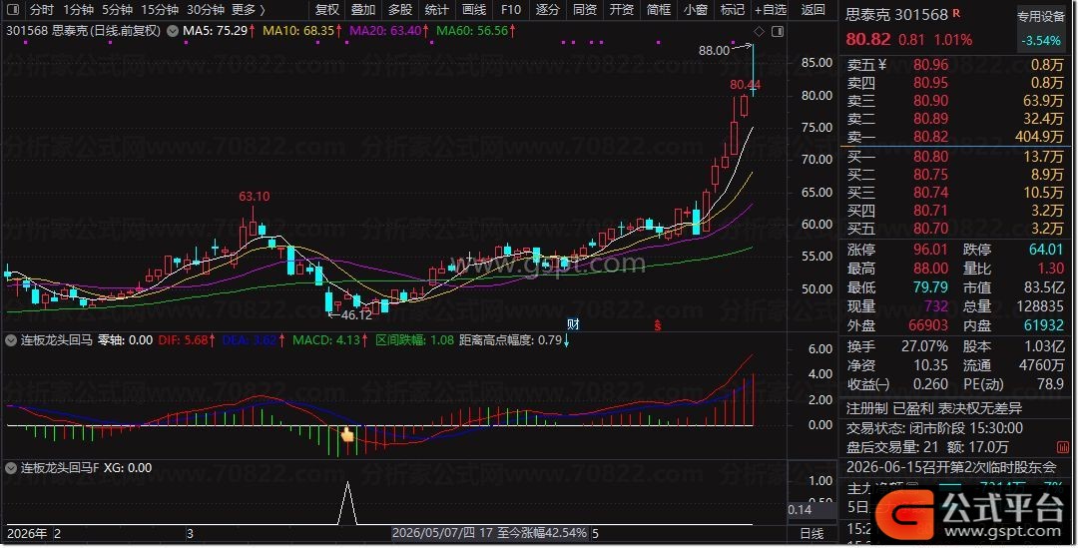
Task: Click the MA10: 68.35 indicator label
Action: coord(301,31)
